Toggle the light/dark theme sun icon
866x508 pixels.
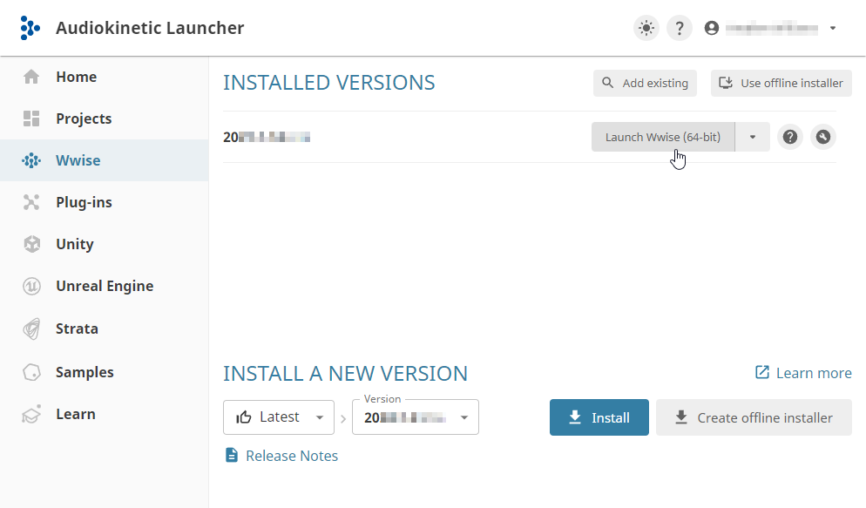click(646, 28)
